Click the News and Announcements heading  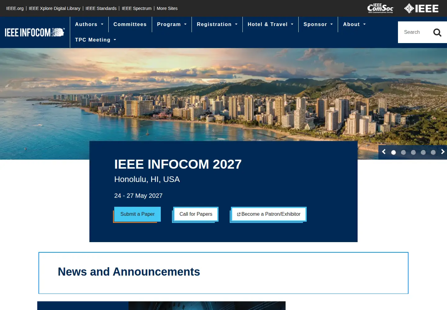(x=129, y=272)
